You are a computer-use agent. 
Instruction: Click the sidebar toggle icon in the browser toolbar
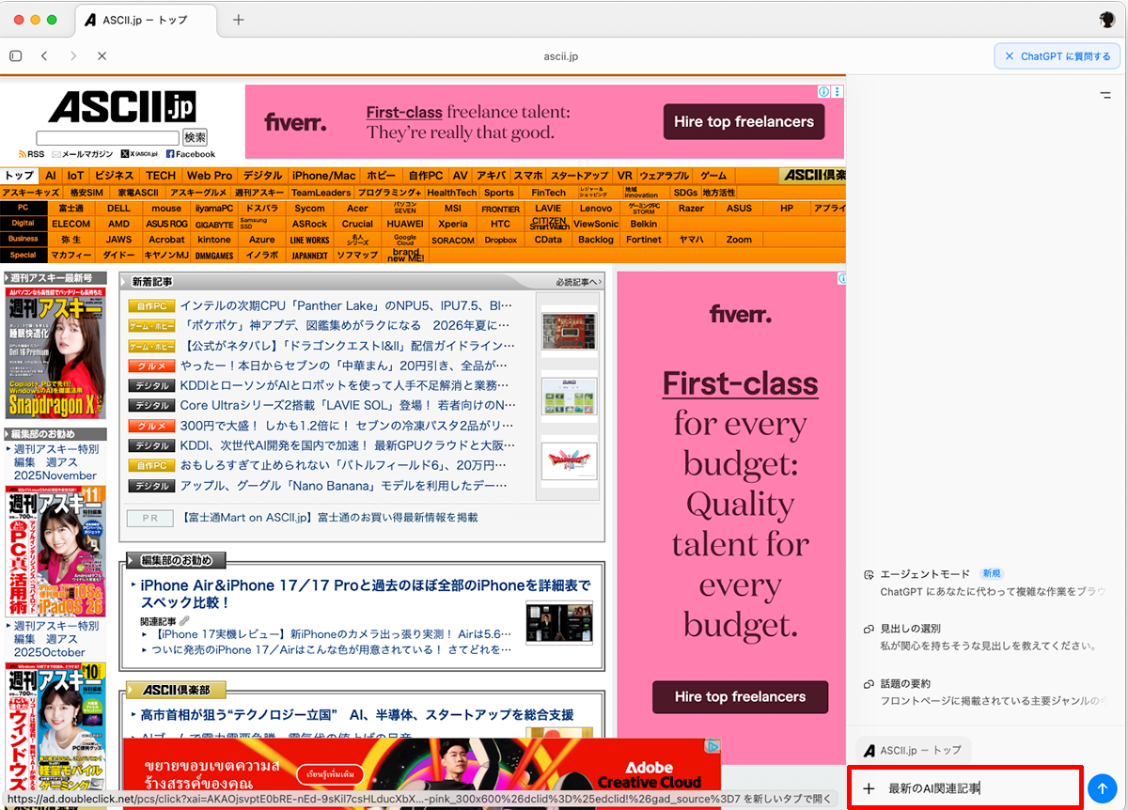click(x=15, y=56)
